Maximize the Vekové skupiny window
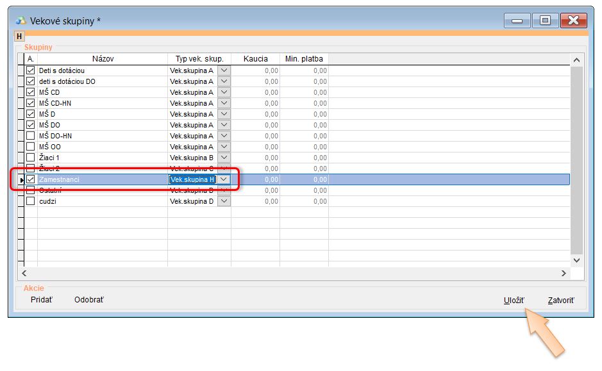Viewport: 602px width, 371px height. click(545, 21)
